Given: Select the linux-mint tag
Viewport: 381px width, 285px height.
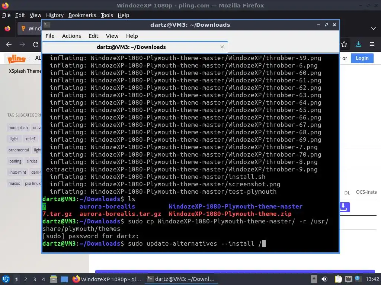Looking at the screenshot, I should pos(17,172).
